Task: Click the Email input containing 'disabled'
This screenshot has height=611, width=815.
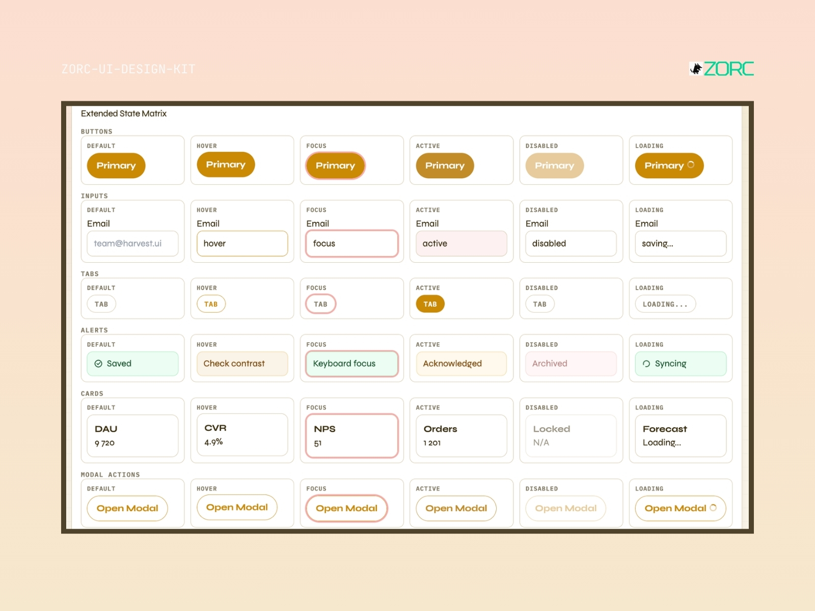Action: coord(571,243)
